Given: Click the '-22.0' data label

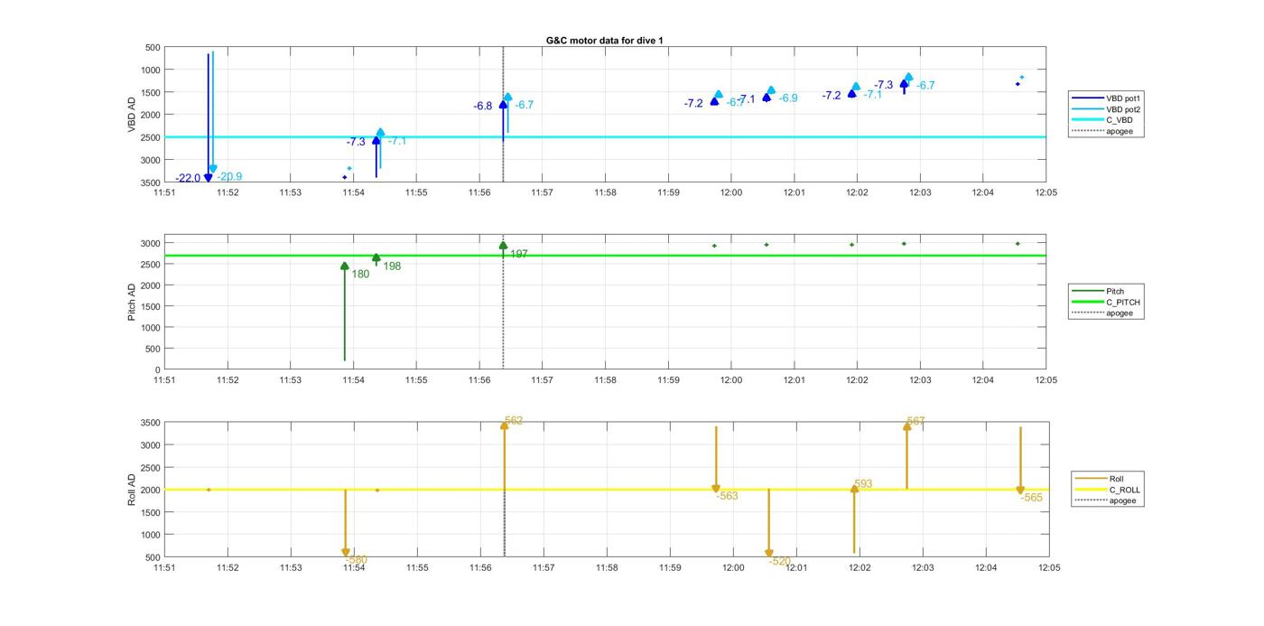Looking at the screenshot, I should pos(188,178).
